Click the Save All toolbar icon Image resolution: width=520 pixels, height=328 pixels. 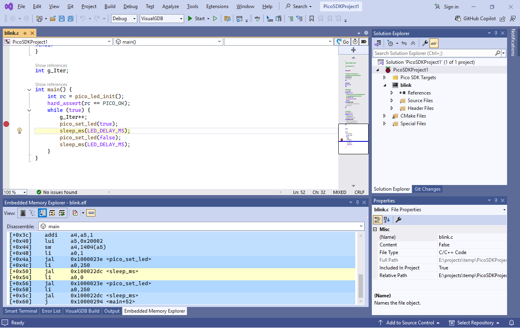[x=70, y=19]
